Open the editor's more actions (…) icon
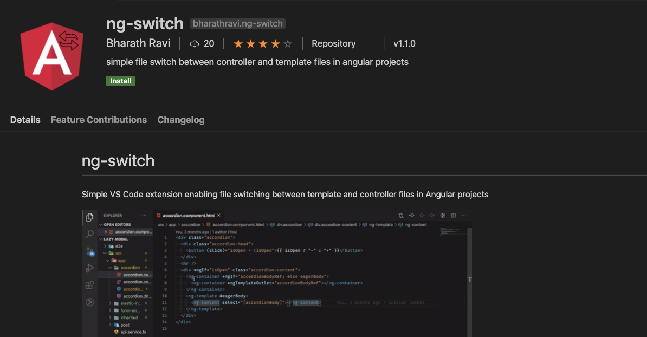The width and height of the screenshot is (647, 337). (x=463, y=216)
